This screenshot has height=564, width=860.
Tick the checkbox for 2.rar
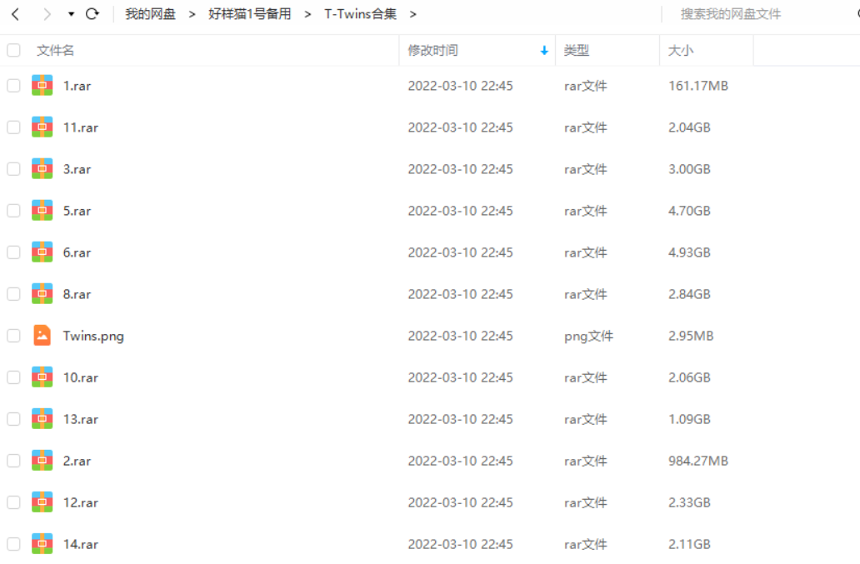pos(13,461)
